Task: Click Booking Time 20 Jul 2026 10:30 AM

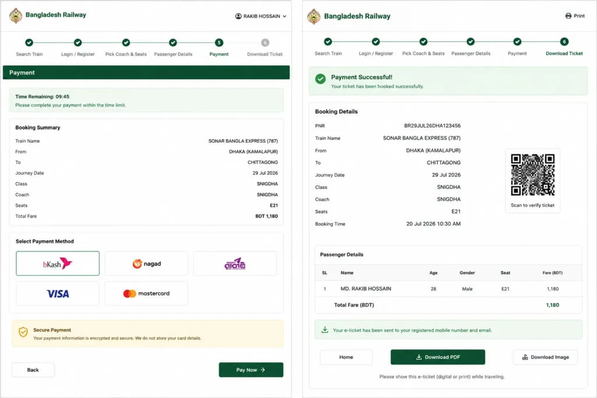Action: [433, 224]
